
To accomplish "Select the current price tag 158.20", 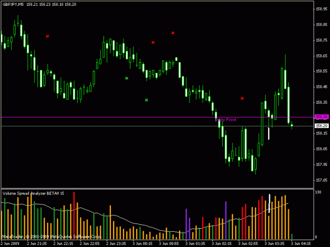I will click(322, 126).
